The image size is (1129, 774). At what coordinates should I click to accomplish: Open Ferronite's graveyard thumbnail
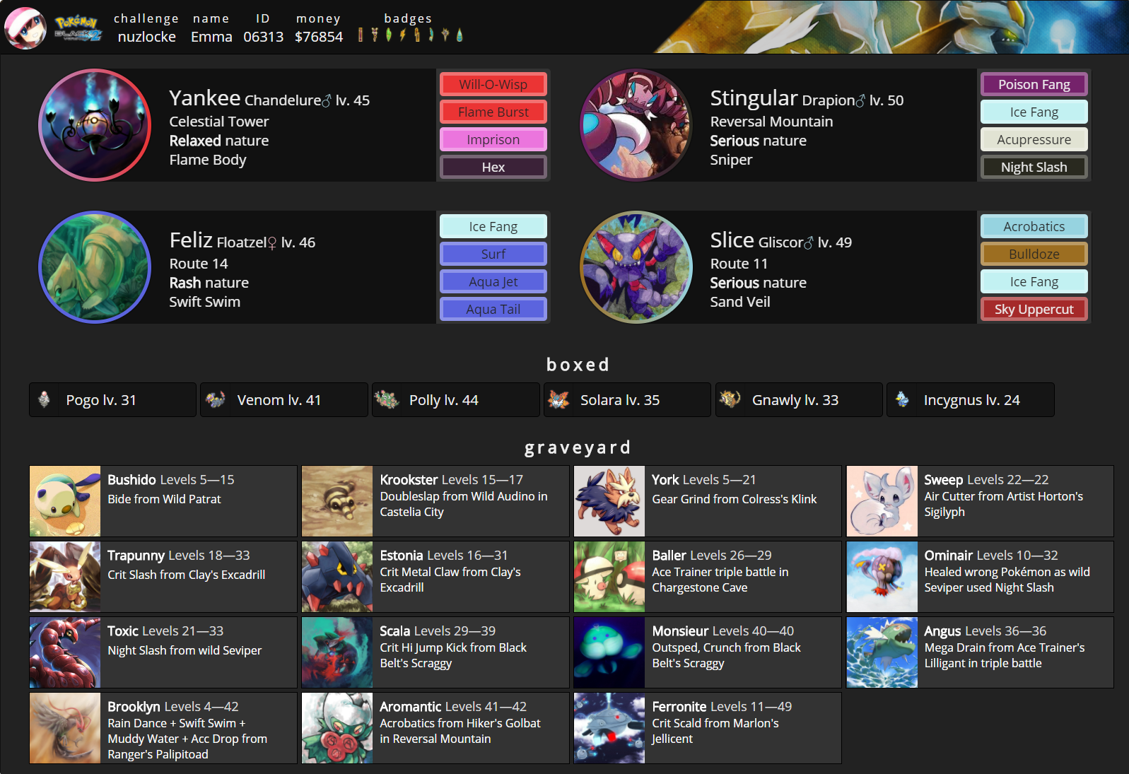(609, 728)
